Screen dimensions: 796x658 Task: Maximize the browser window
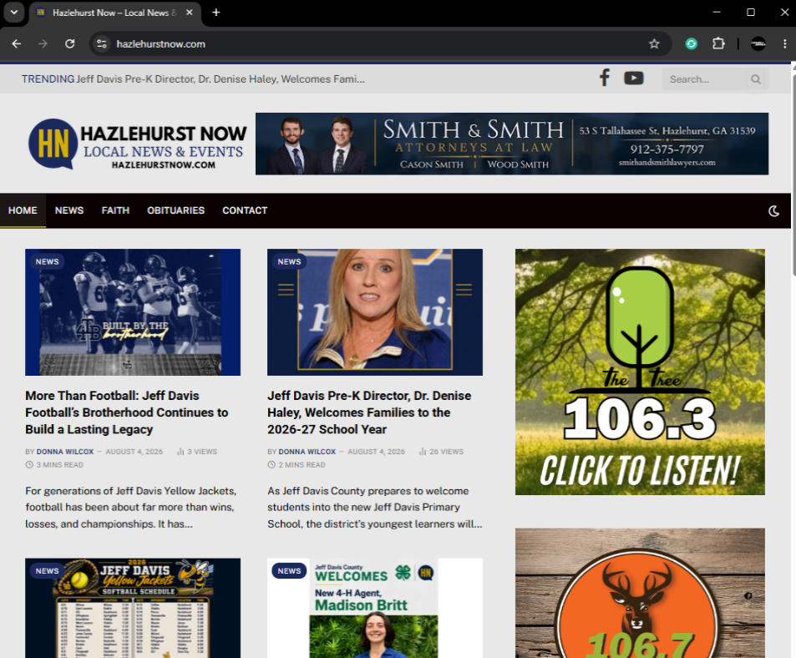pos(751,13)
